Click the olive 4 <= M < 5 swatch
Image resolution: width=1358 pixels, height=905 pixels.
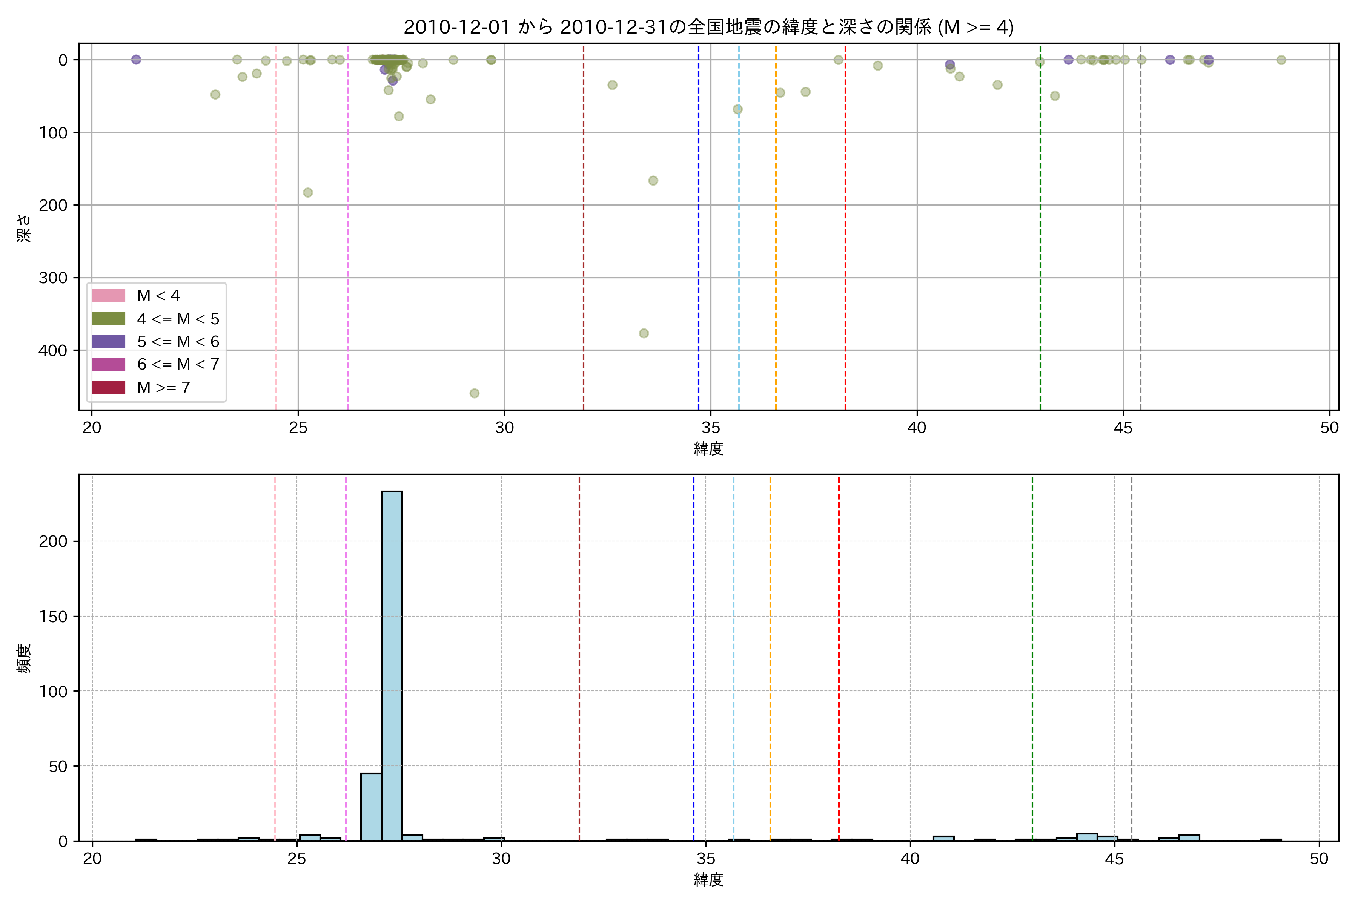(109, 319)
